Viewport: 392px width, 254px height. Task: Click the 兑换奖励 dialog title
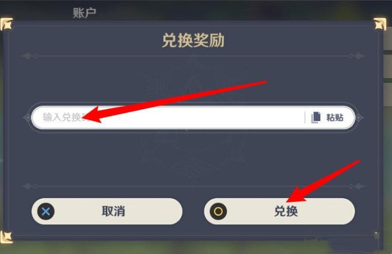(x=193, y=40)
